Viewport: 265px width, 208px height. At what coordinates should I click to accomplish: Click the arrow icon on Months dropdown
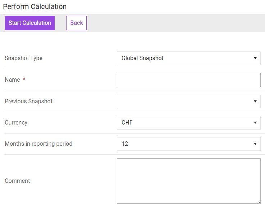pyautogui.click(x=255, y=144)
